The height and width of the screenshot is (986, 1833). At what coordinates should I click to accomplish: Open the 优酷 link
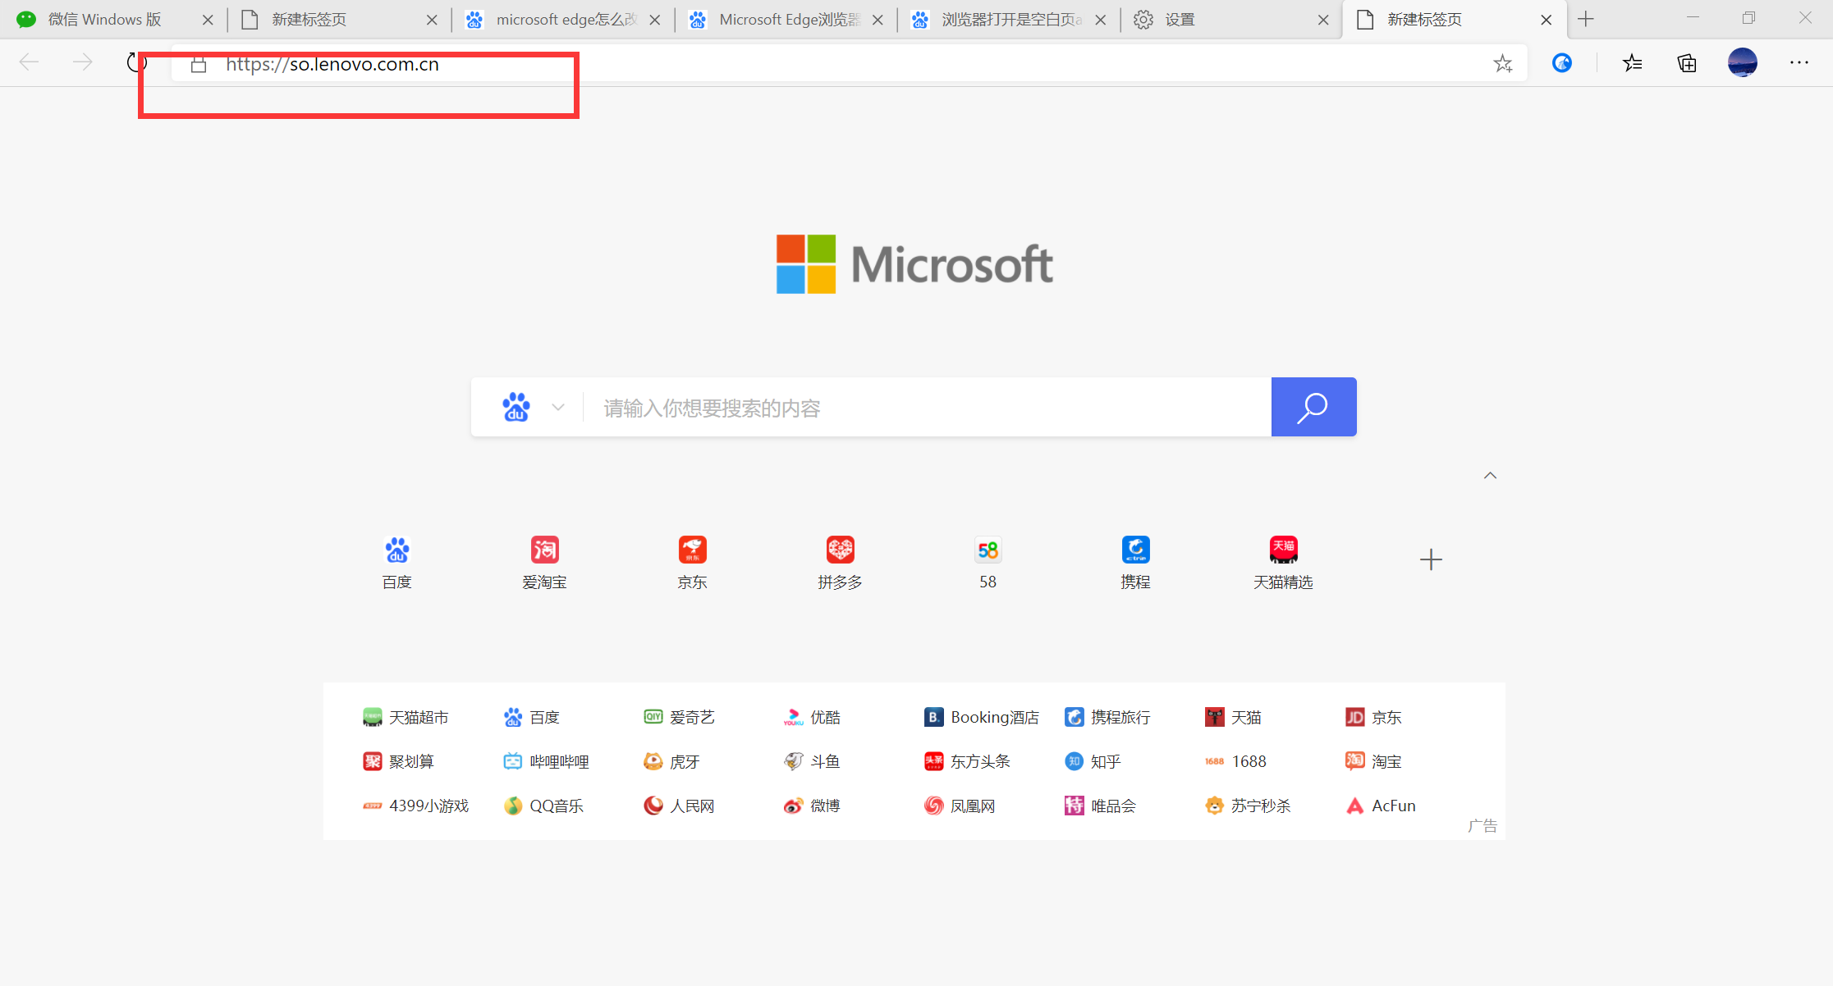point(812,718)
